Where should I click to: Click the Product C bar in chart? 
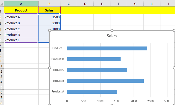click(97, 70)
